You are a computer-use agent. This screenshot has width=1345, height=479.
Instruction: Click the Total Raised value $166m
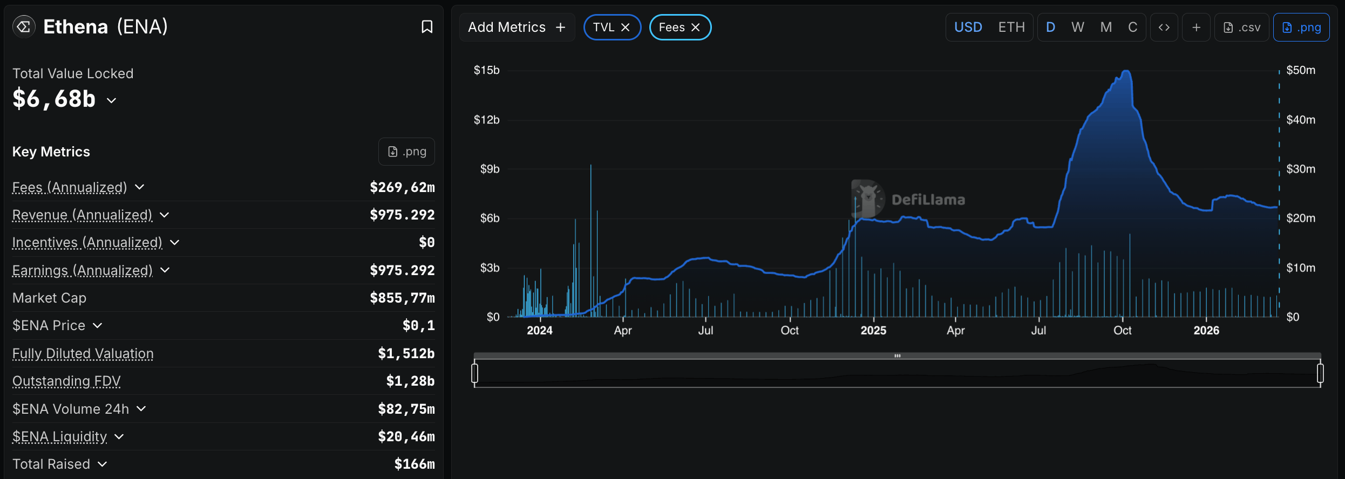[x=415, y=464]
